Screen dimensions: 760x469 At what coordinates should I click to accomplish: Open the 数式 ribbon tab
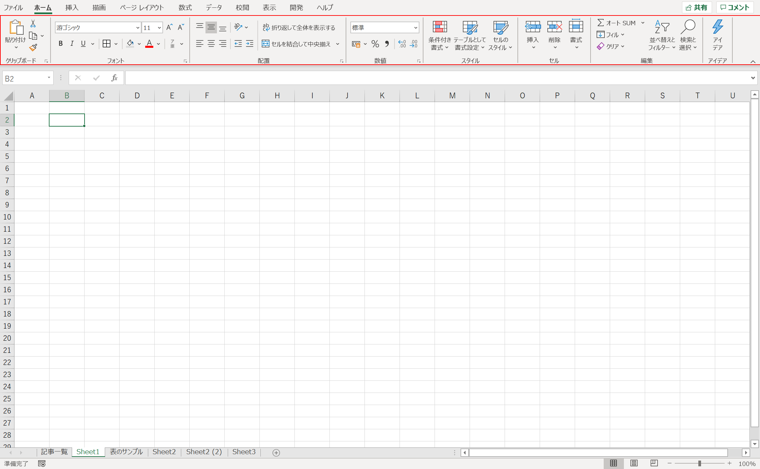(x=185, y=7)
